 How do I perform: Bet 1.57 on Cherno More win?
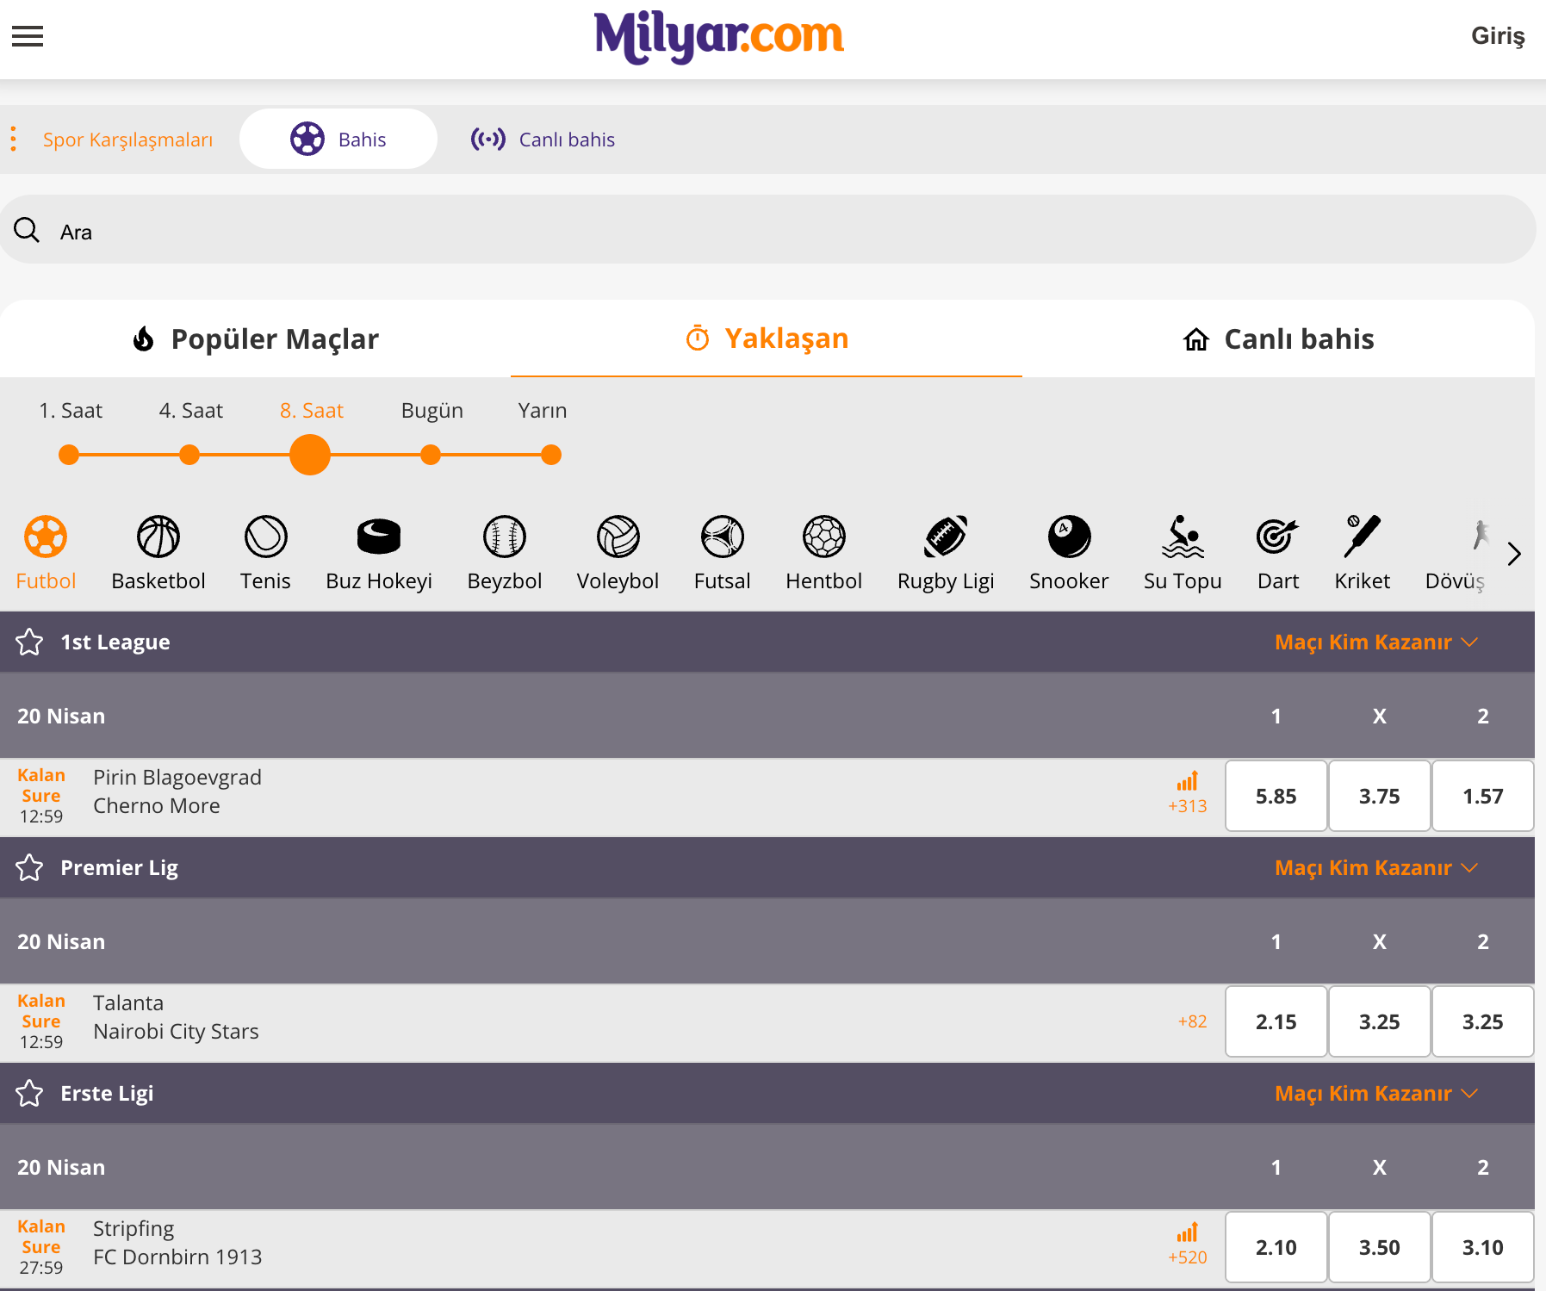tap(1482, 796)
